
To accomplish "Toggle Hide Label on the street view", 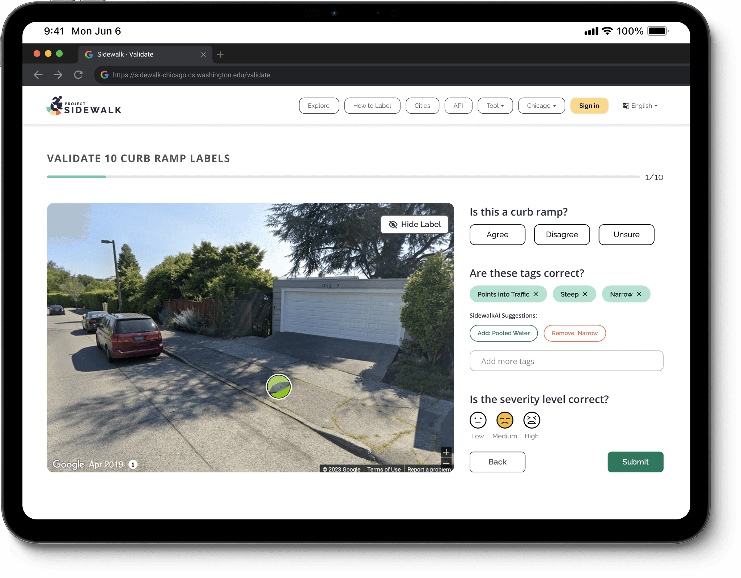I will 415,225.
